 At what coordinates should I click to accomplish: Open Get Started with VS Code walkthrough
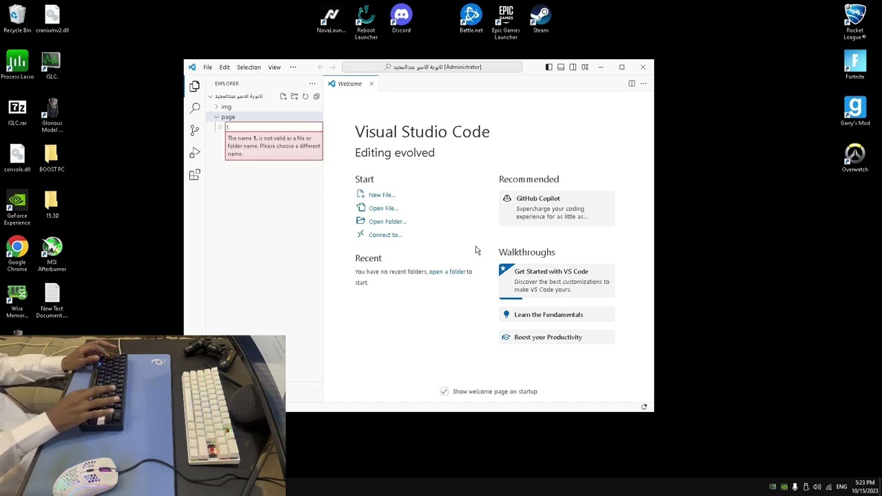557,280
